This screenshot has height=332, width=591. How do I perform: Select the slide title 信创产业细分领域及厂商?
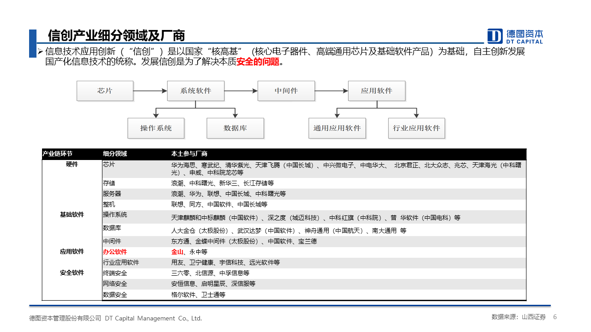116,36
